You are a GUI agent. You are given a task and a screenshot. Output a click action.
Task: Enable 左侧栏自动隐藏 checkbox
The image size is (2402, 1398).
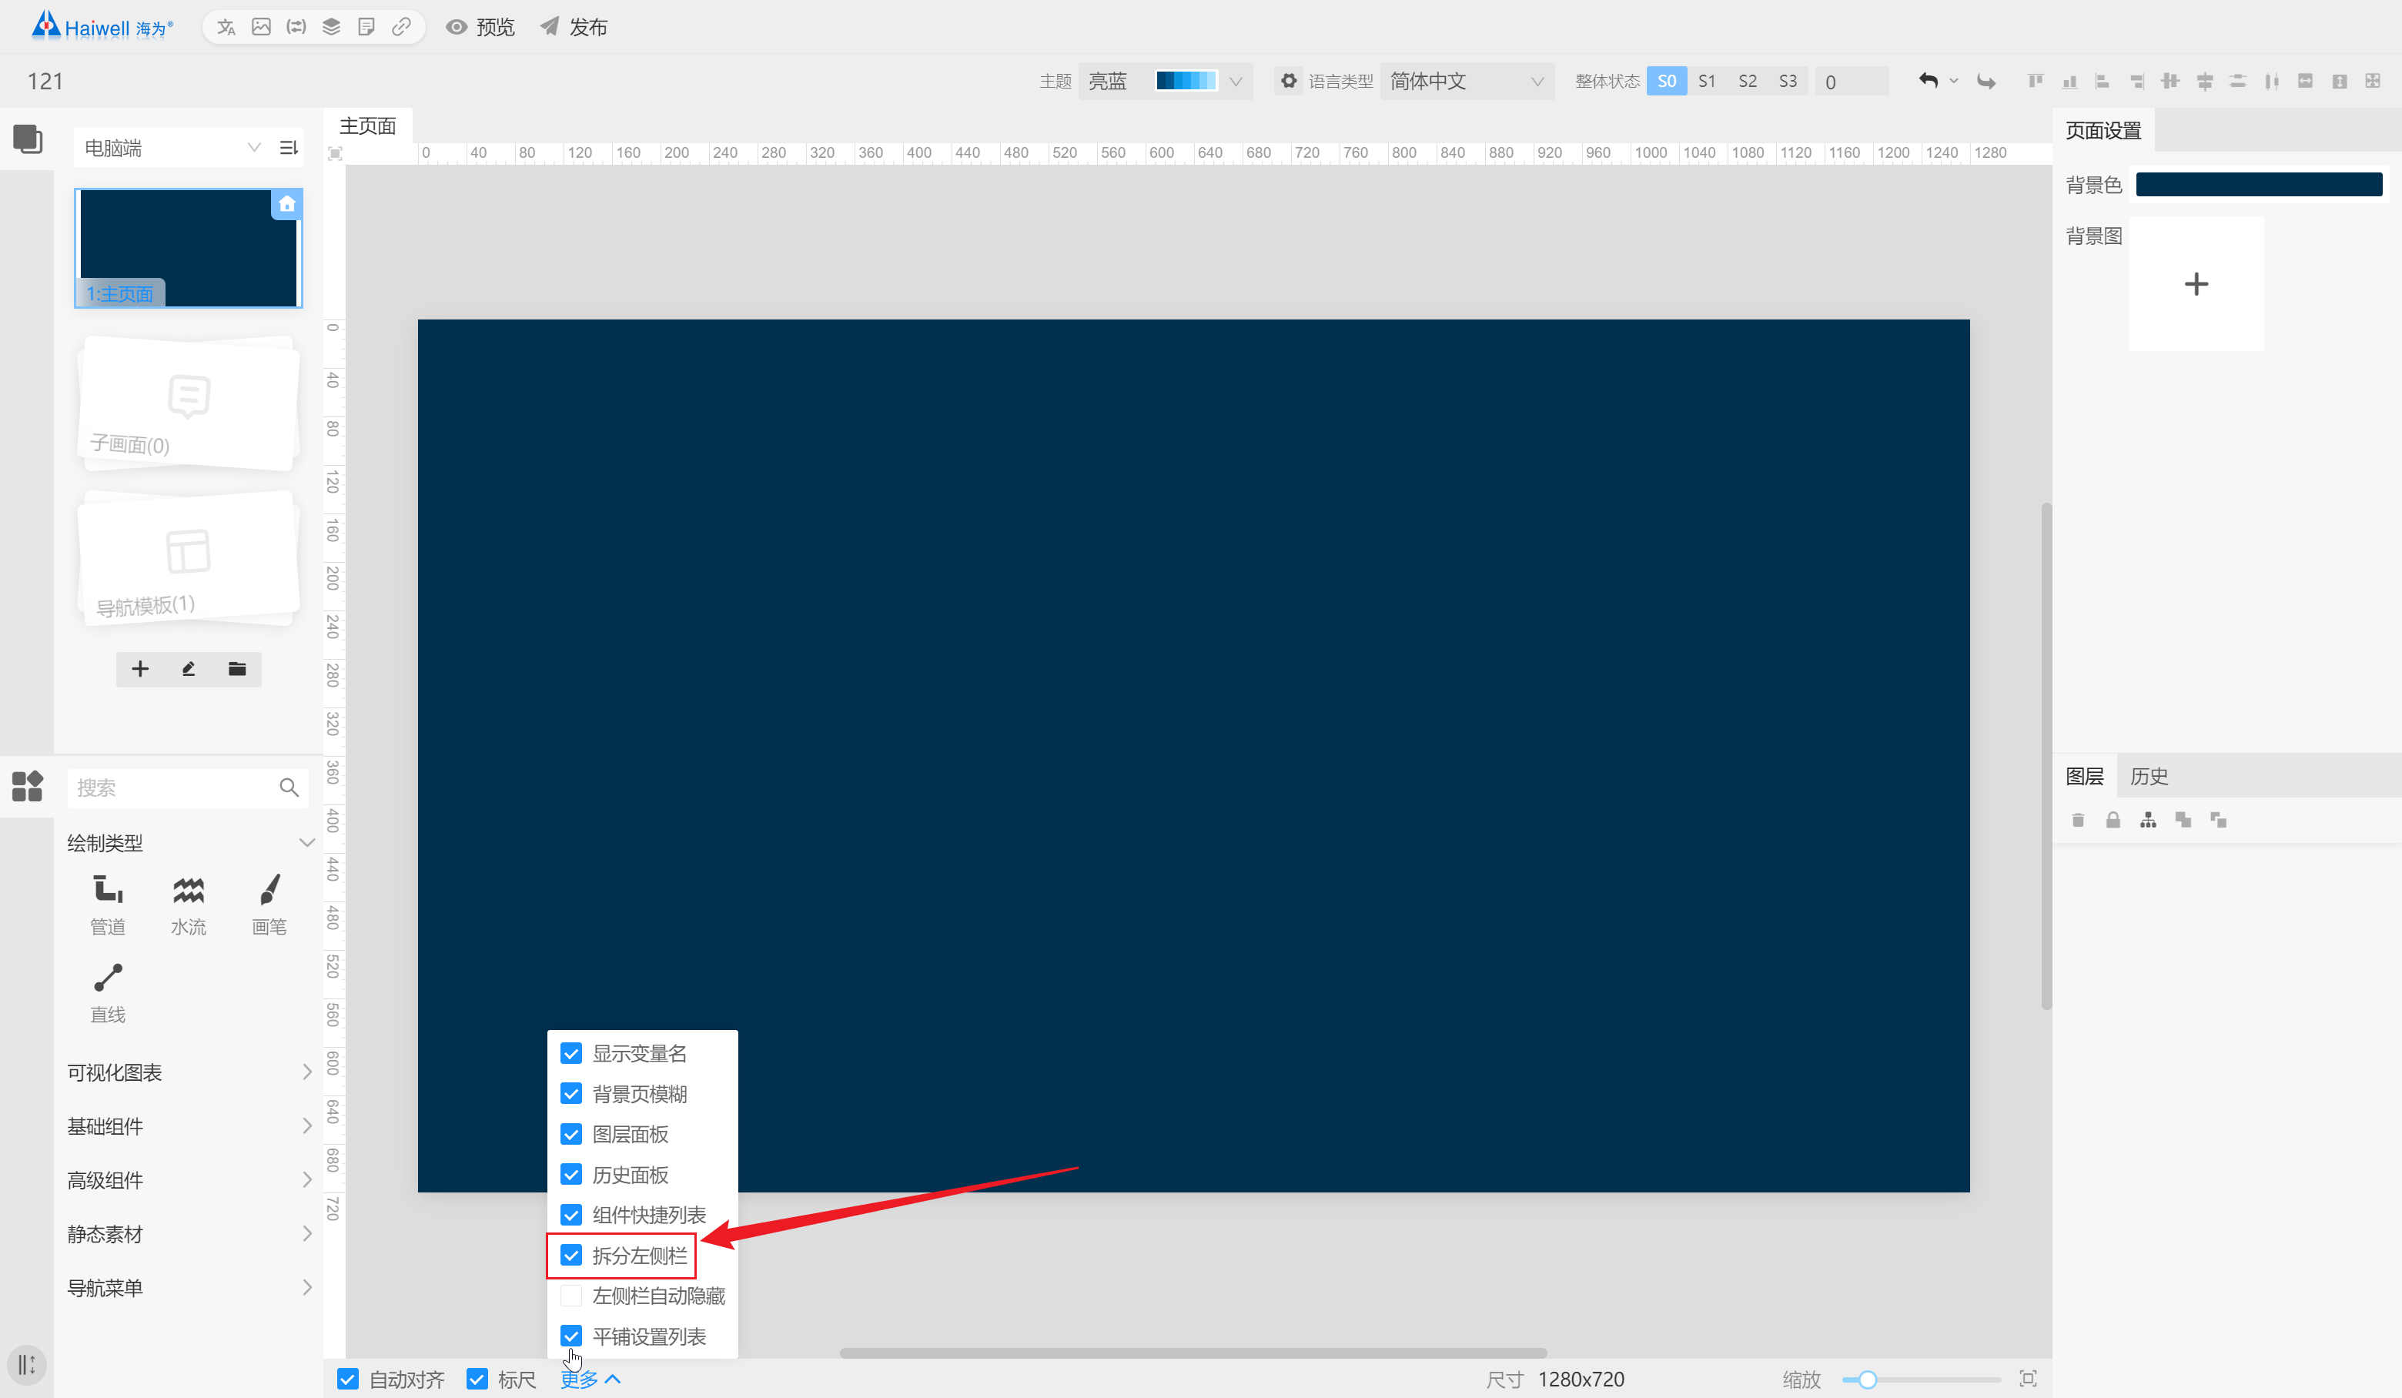(571, 1296)
